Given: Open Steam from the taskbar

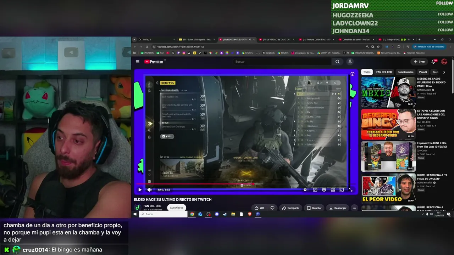Looking at the screenshot, I should (x=225, y=214).
